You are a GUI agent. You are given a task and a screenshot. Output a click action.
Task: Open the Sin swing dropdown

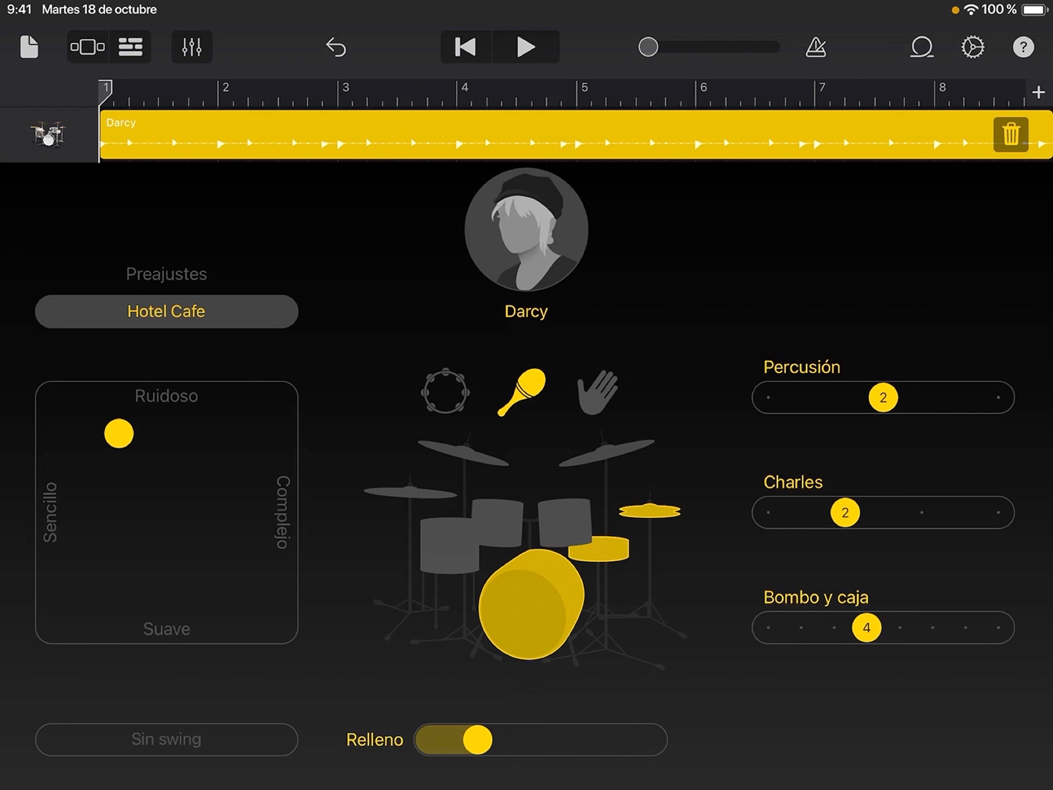pos(166,739)
